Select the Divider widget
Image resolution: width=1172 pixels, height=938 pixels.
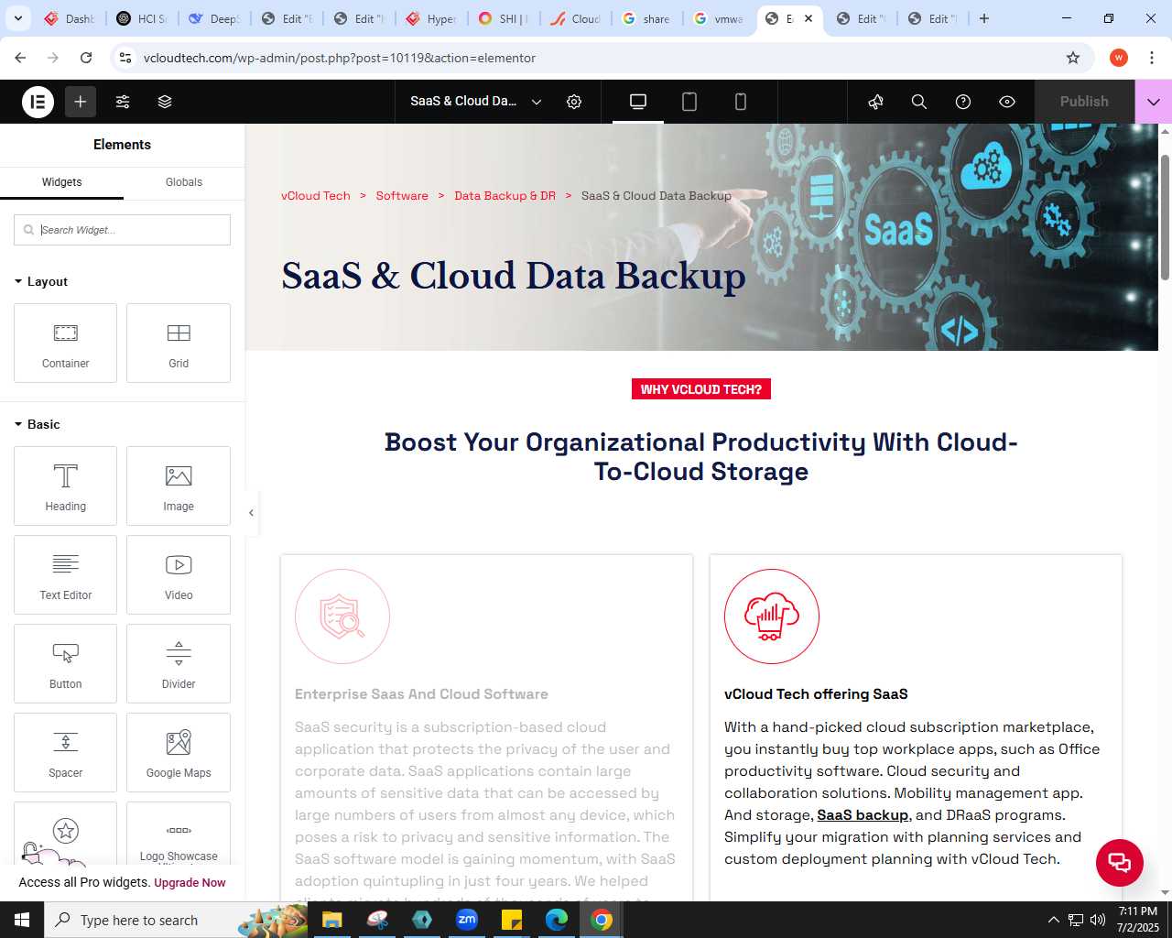[x=179, y=663]
